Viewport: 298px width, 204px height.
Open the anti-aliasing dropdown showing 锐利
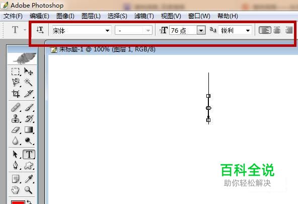coord(235,30)
